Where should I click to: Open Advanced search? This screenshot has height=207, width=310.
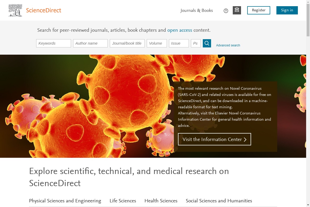pyautogui.click(x=228, y=45)
